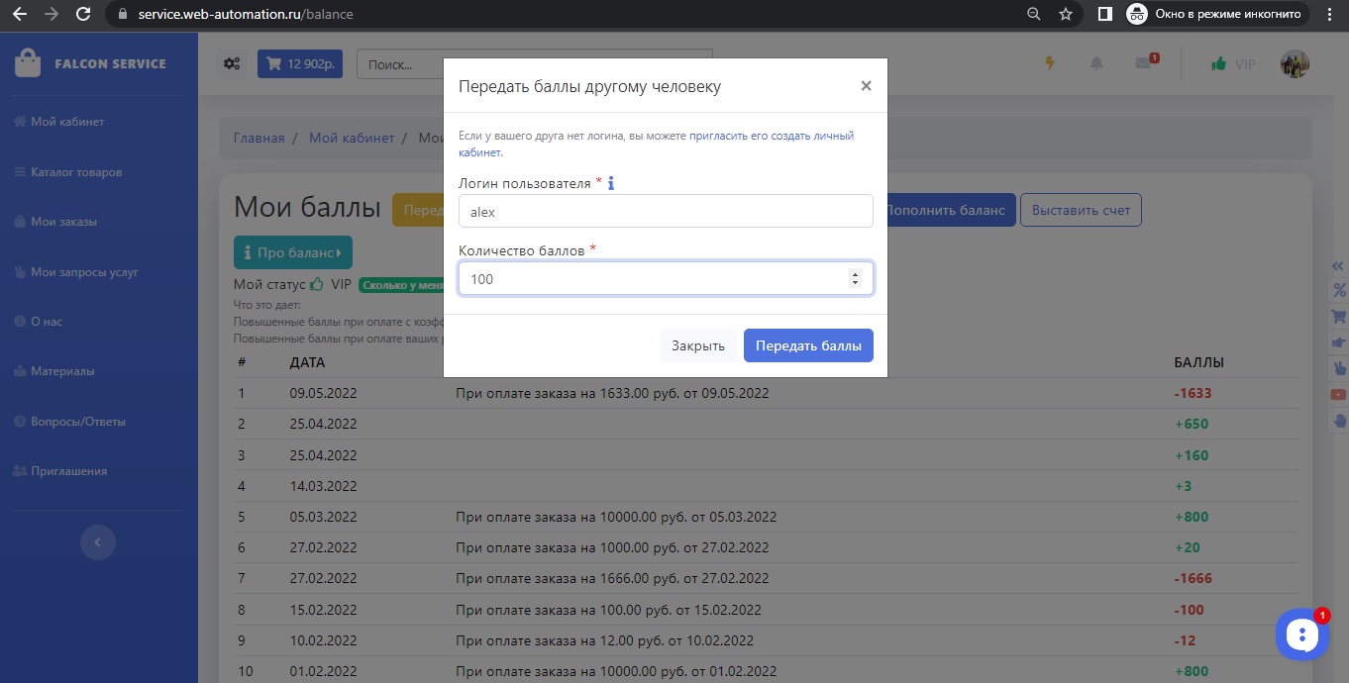Click the percent icon in right side panel

1339,290
